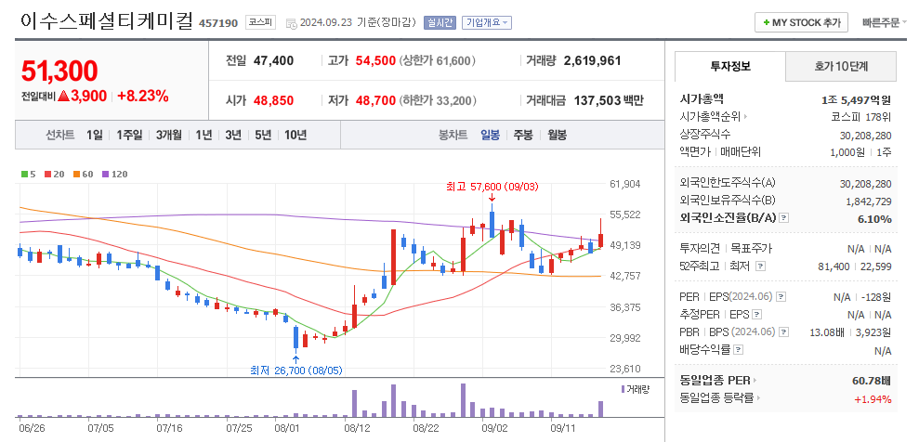Click the 저가 value 48,700

coord(375,100)
